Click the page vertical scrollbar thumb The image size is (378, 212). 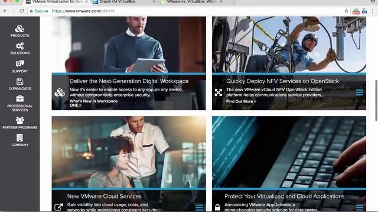376,101
